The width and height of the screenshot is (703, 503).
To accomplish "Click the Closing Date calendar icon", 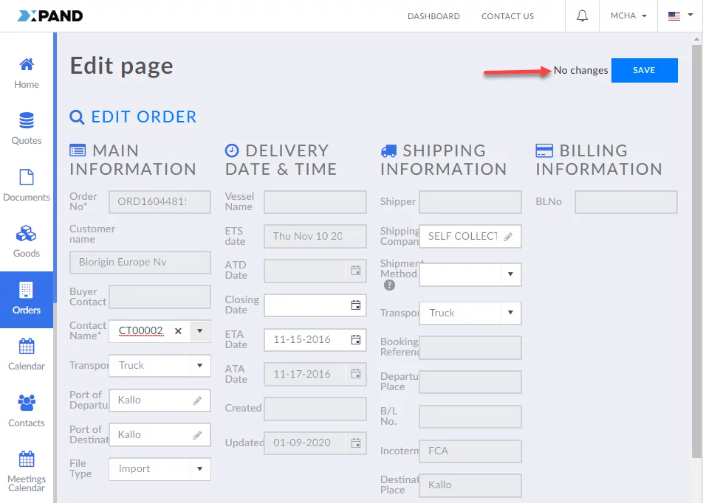I will coord(356,305).
